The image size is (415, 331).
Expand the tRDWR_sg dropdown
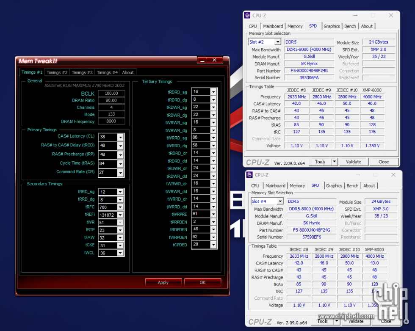point(213,107)
